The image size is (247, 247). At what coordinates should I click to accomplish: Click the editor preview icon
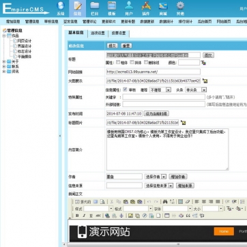tap(103, 201)
